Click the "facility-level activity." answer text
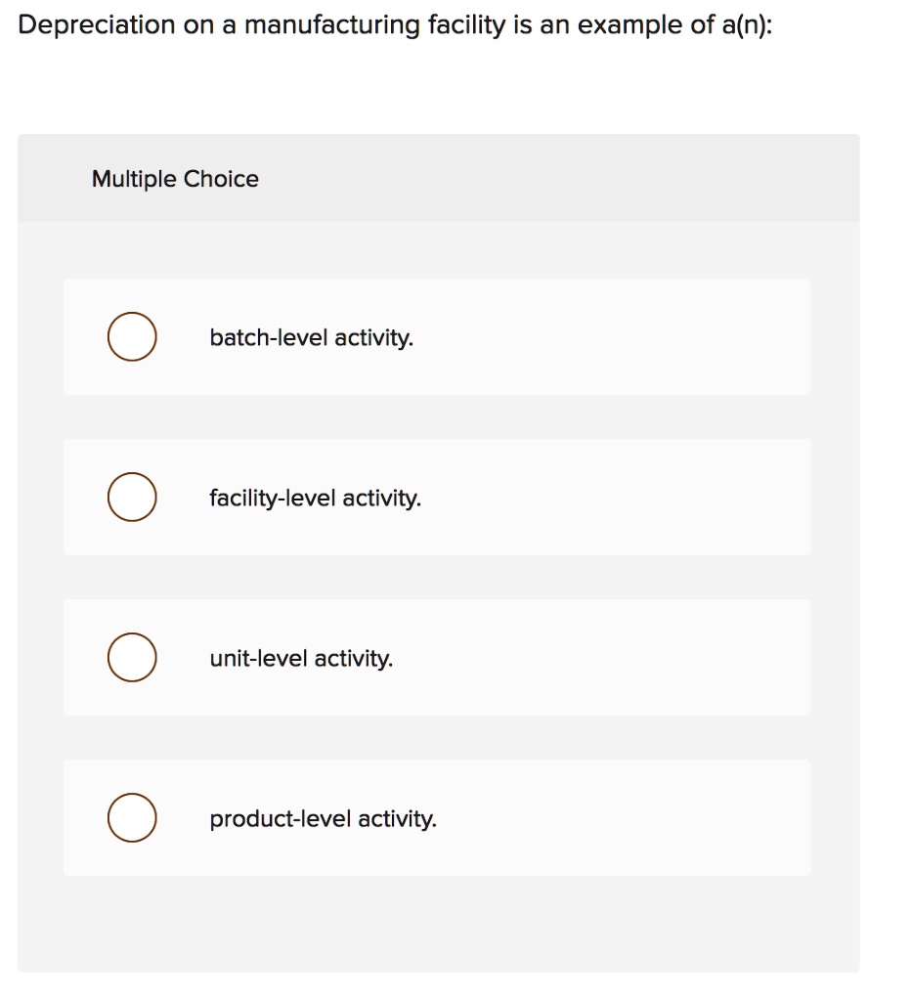911x1001 pixels. tap(315, 499)
